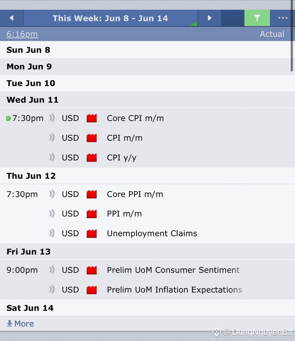Go to next week arrow
The width and height of the screenshot is (295, 341).
(209, 18)
